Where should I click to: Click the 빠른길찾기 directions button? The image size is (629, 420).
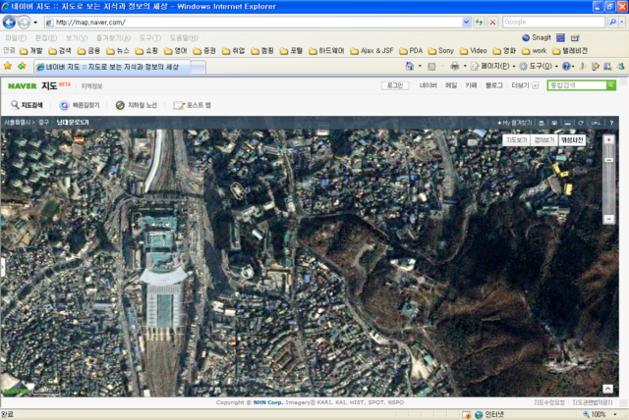pos(80,105)
